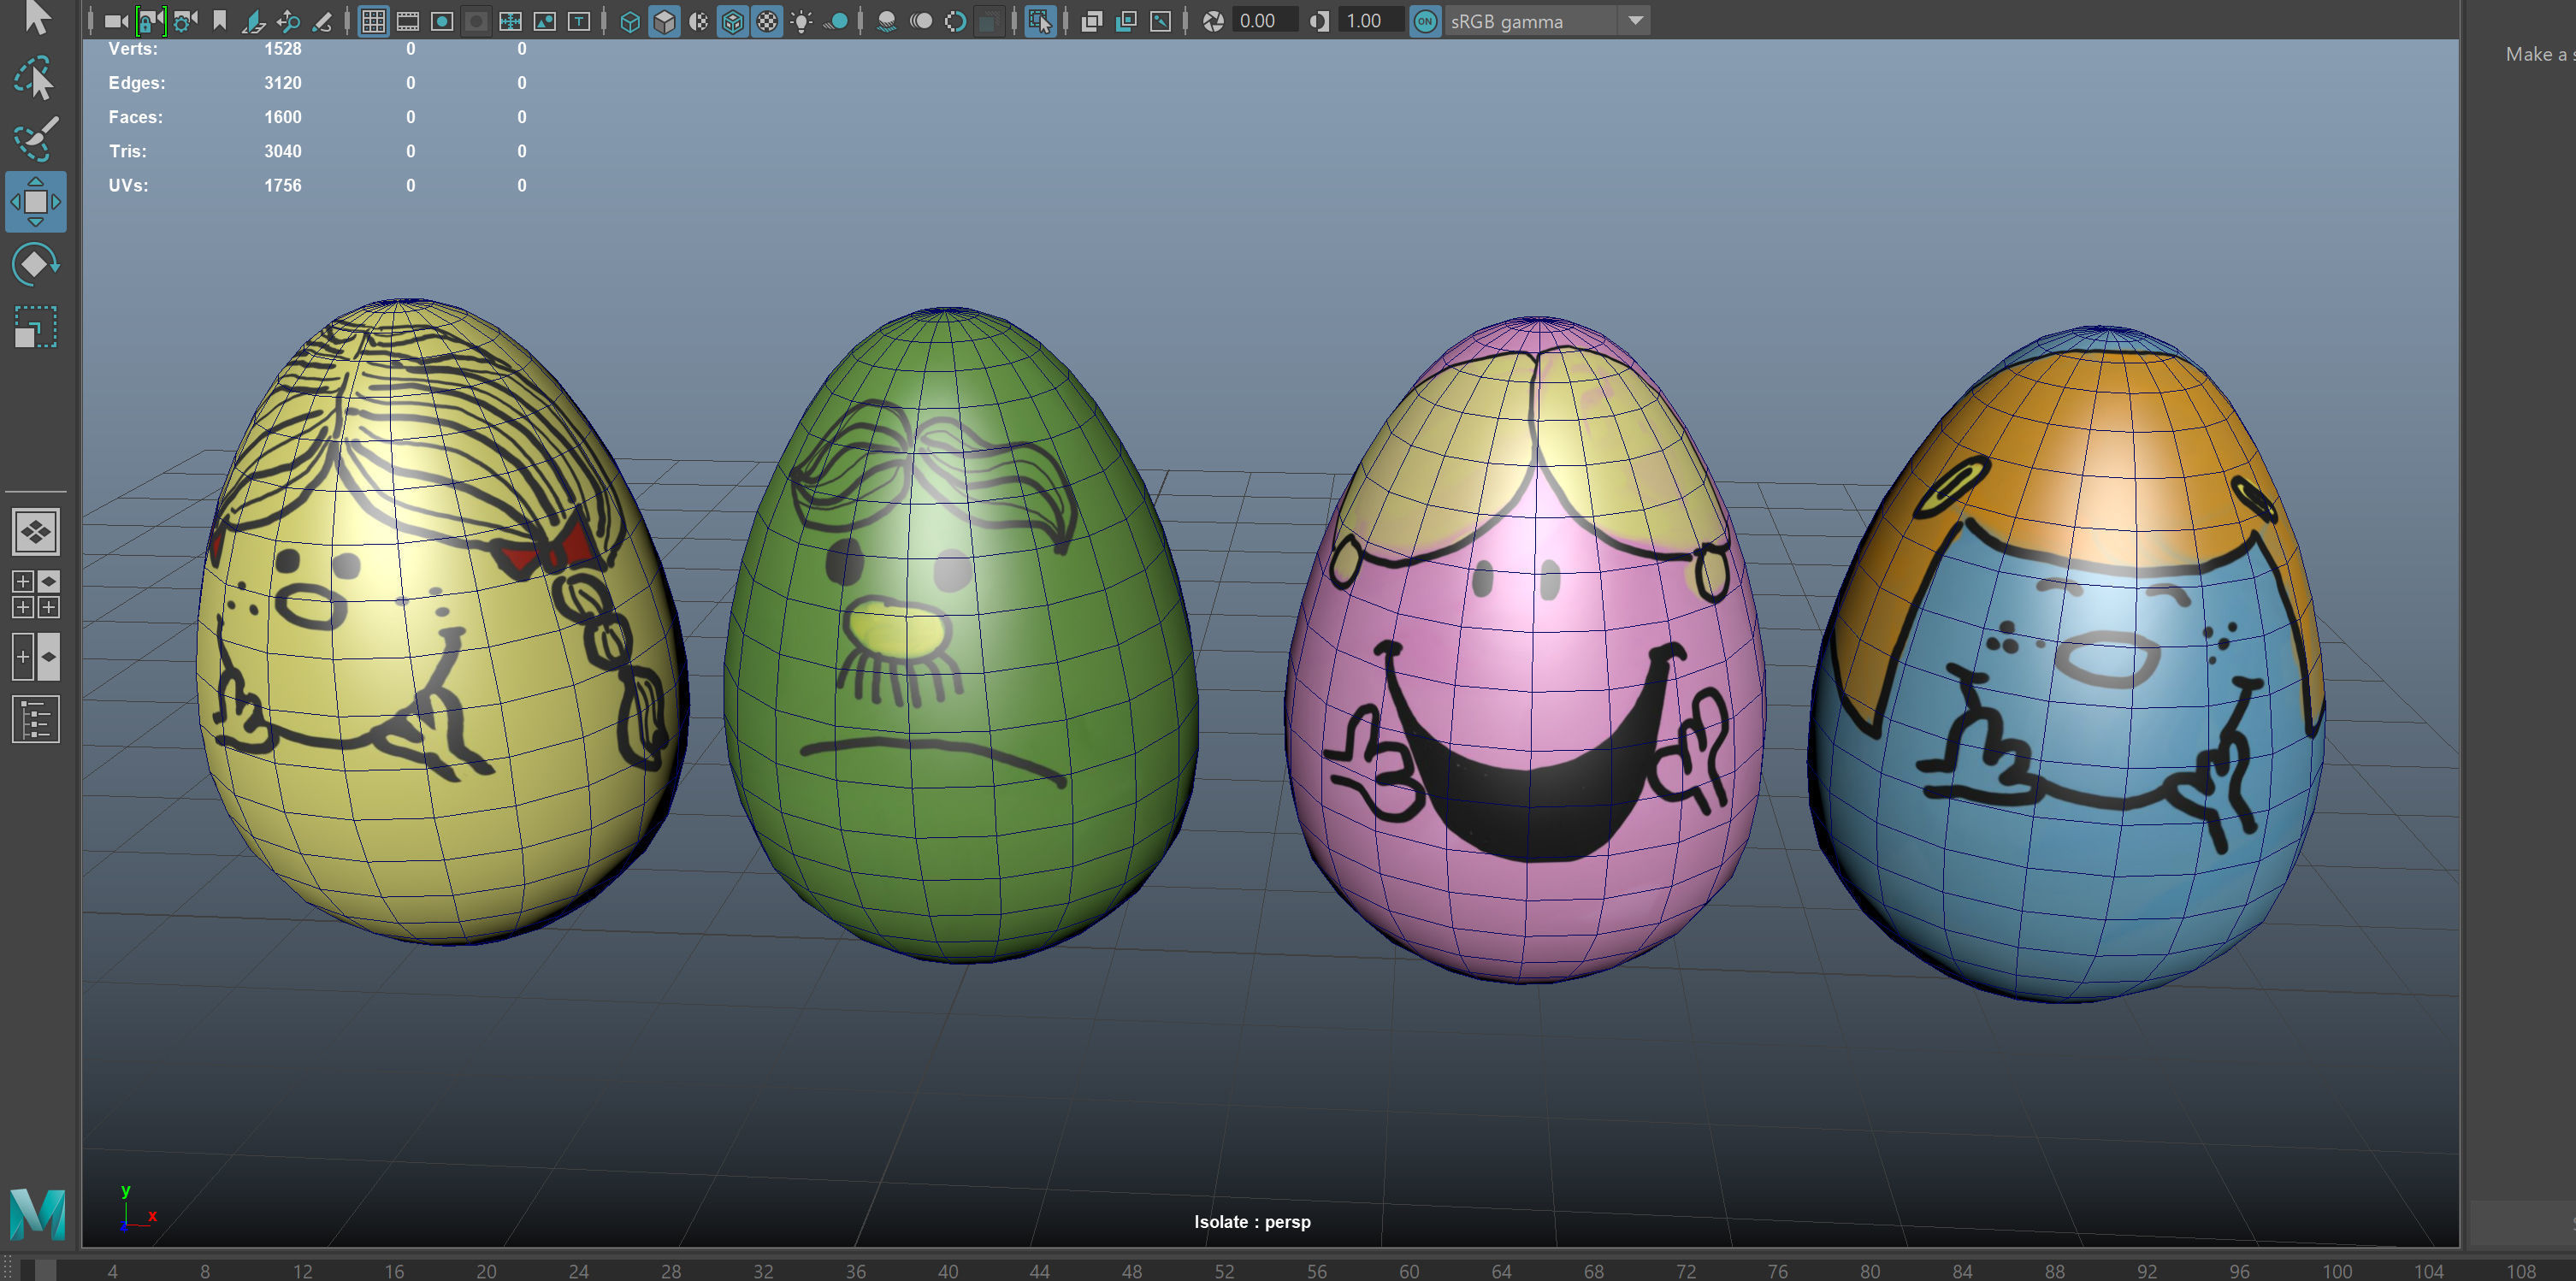Click the Image Plane icon
Viewport: 2576px width, 1281px height.
tap(254, 21)
